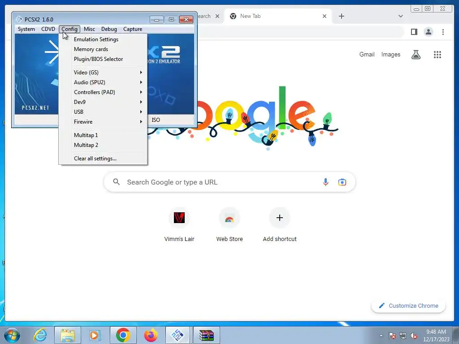Expand USB submenu
The image size is (459, 344).
coord(103,112)
